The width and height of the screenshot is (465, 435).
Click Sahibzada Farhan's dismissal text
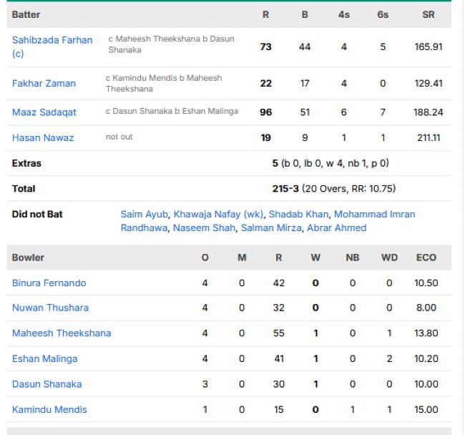(172, 44)
